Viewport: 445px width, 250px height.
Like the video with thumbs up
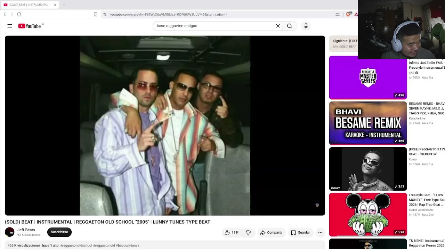click(232, 233)
